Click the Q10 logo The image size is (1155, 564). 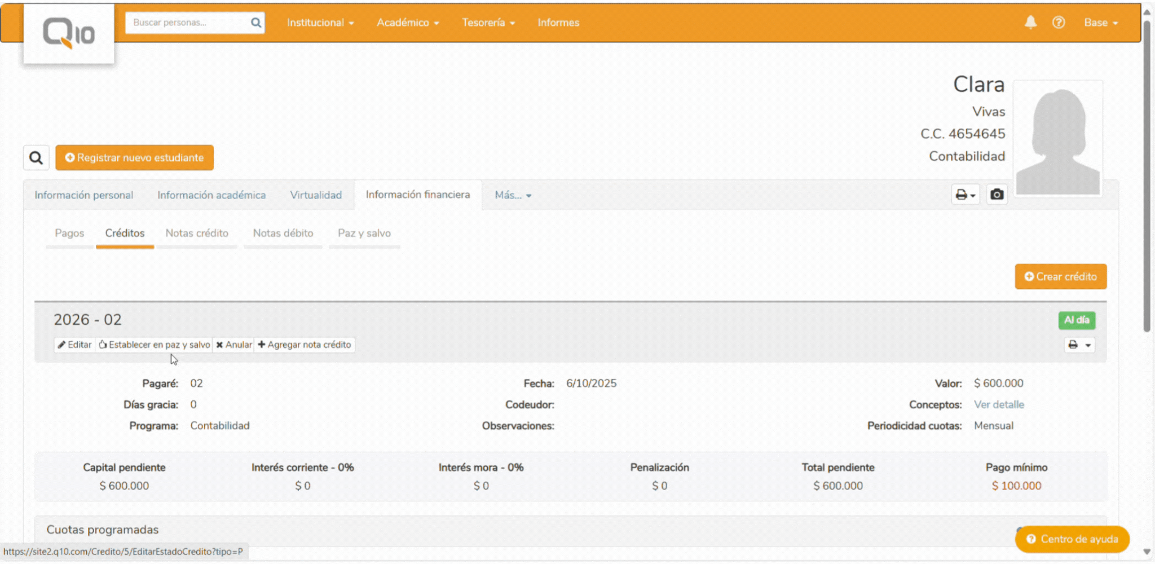point(69,33)
